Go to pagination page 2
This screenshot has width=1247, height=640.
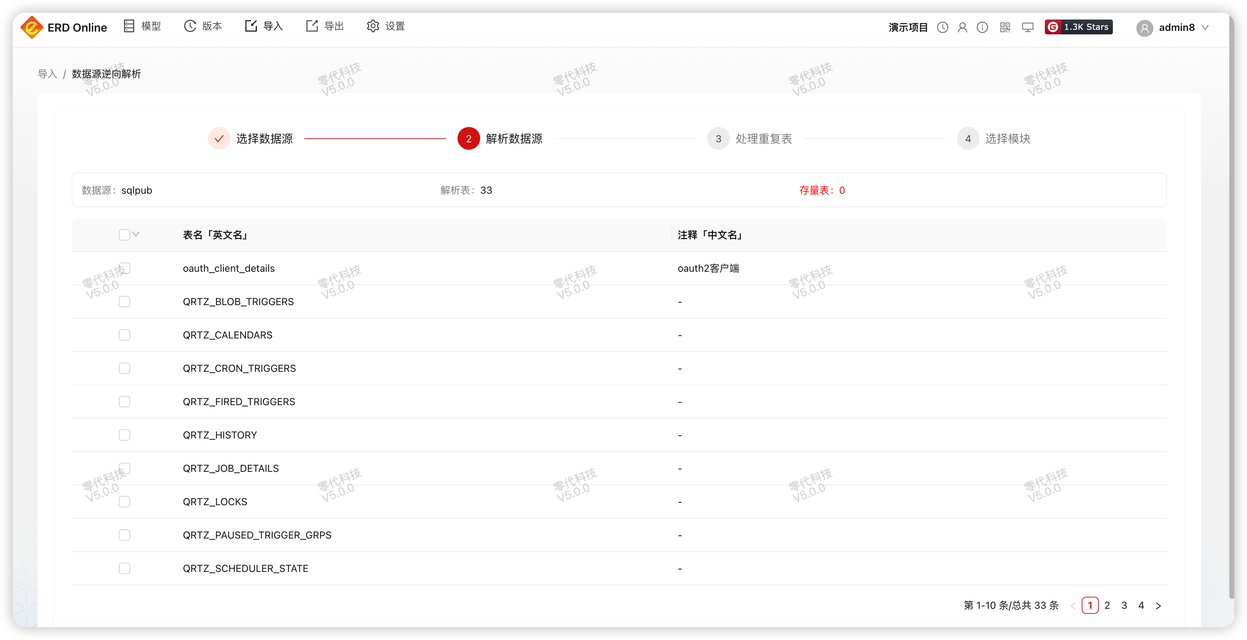(x=1107, y=606)
